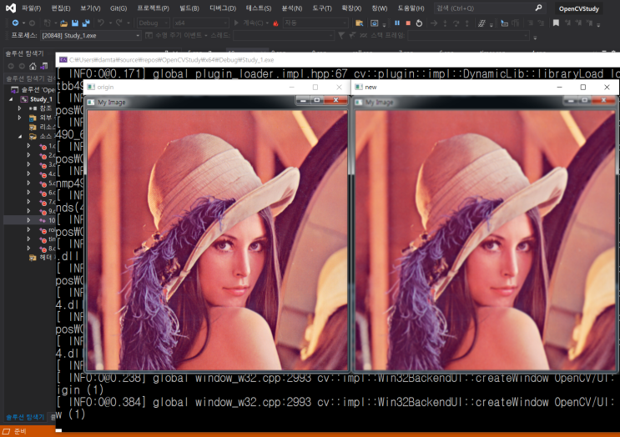Click the camera snapshot toolbar icon
This screenshot has width=620, height=437.
click(375, 23)
